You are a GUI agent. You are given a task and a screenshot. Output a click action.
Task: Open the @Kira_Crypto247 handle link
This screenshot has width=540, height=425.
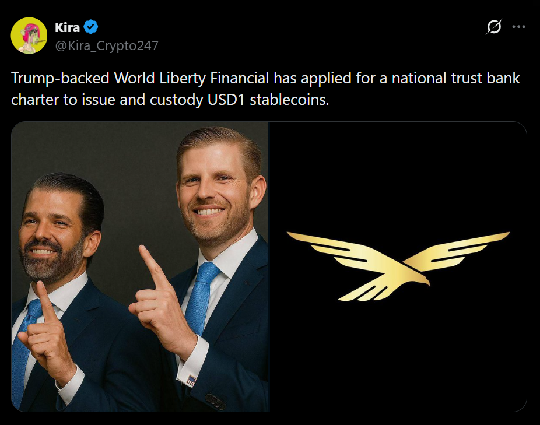click(x=107, y=45)
